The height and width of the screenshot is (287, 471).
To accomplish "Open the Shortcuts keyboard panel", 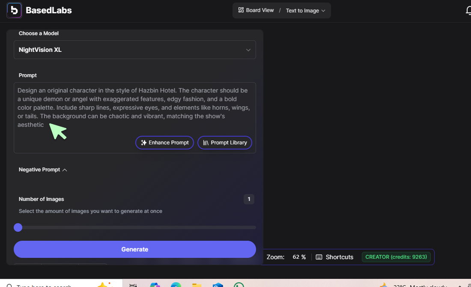I will pos(335,257).
